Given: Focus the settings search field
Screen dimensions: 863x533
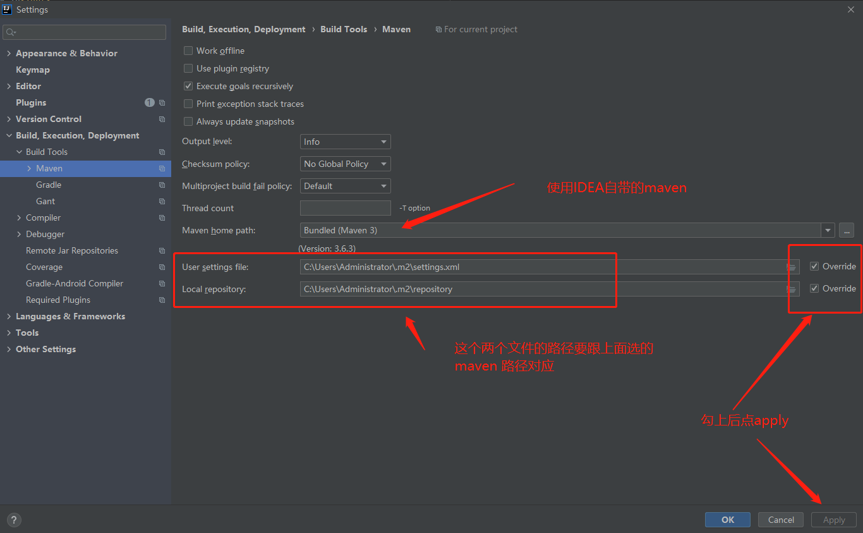Looking at the screenshot, I should (x=85, y=32).
